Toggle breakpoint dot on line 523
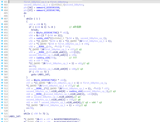The height and width of the screenshot is (122, 160). (x=2, y=119)
